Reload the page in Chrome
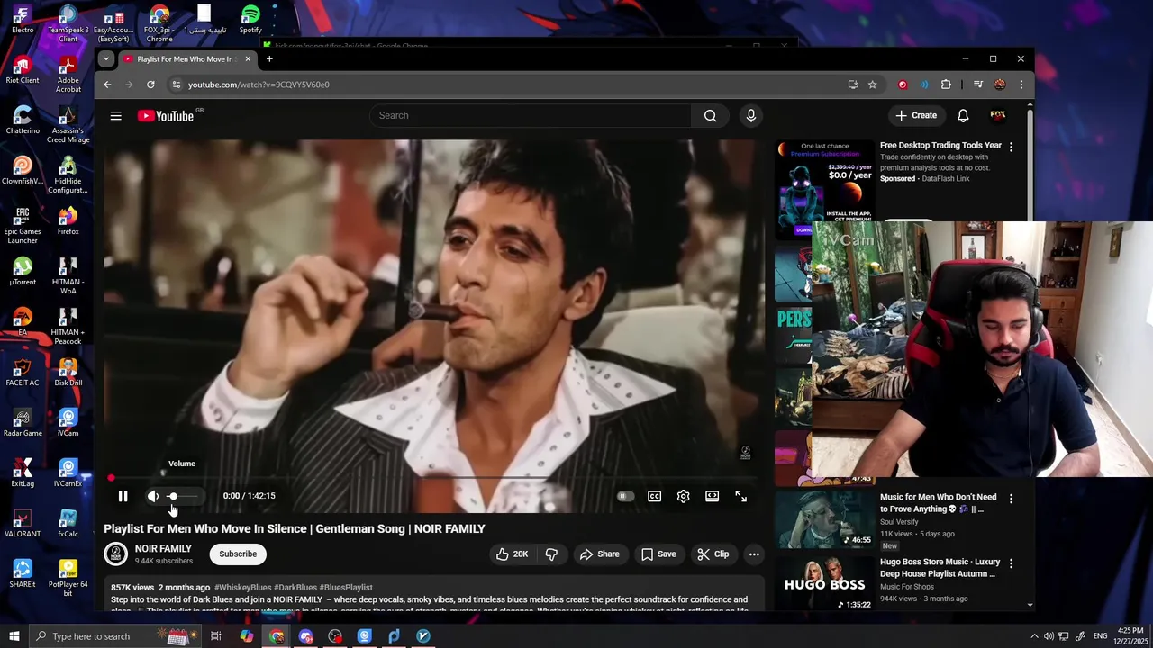The width and height of the screenshot is (1153, 648). [150, 85]
